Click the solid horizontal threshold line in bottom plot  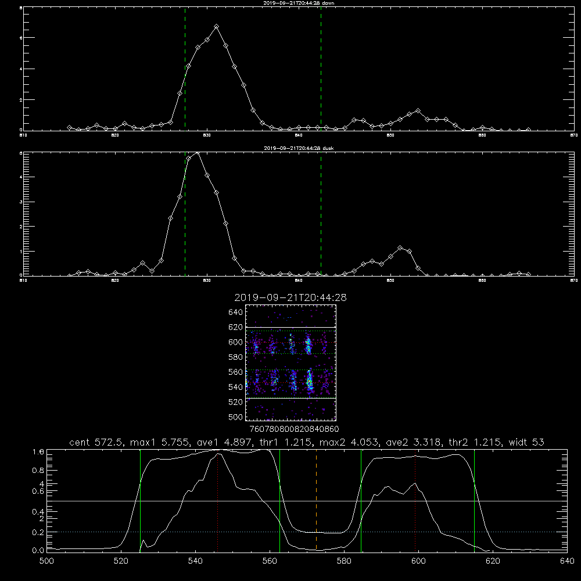pyautogui.click(x=307, y=501)
